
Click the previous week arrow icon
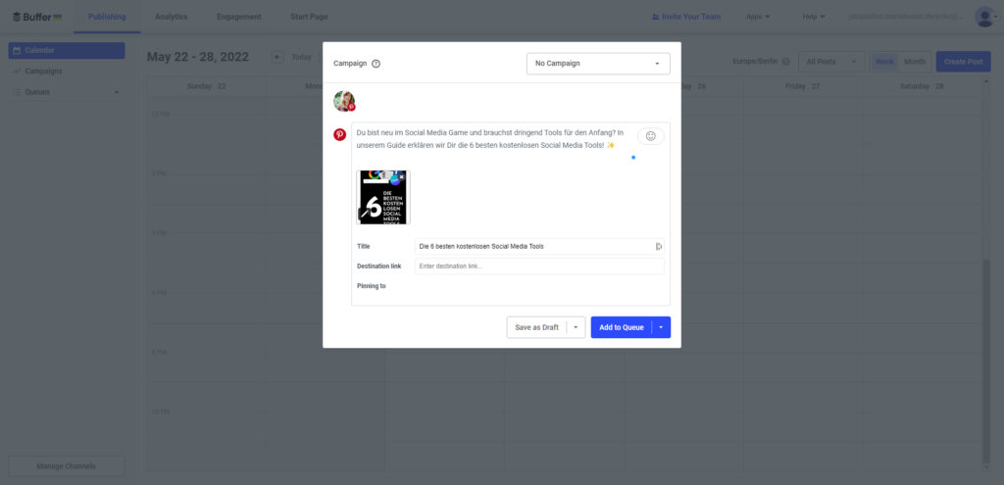click(x=277, y=57)
